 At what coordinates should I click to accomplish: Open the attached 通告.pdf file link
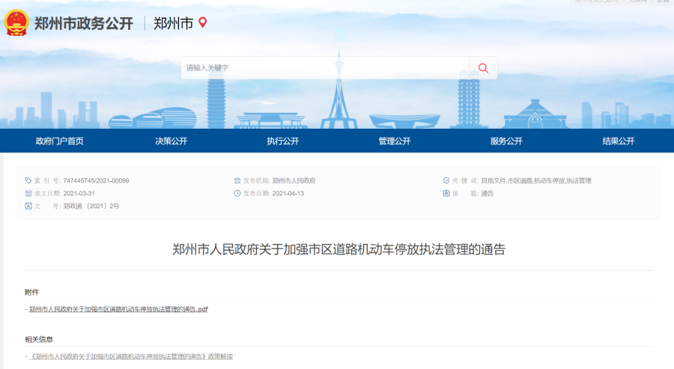[x=118, y=309]
